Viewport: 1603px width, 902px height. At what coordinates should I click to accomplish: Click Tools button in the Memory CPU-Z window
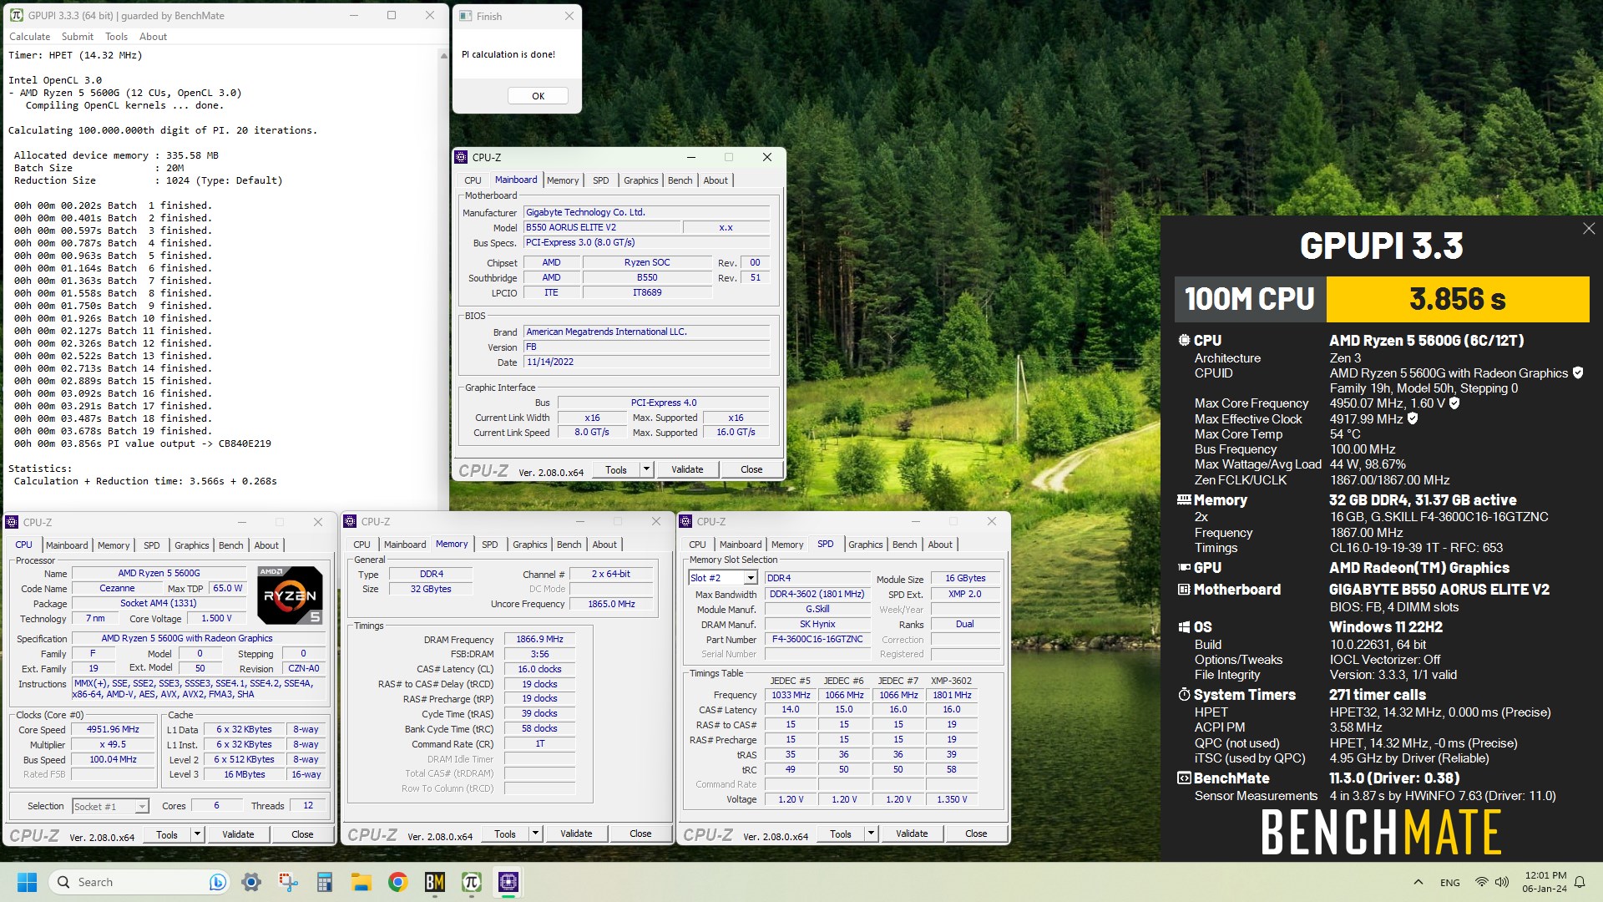[505, 834]
